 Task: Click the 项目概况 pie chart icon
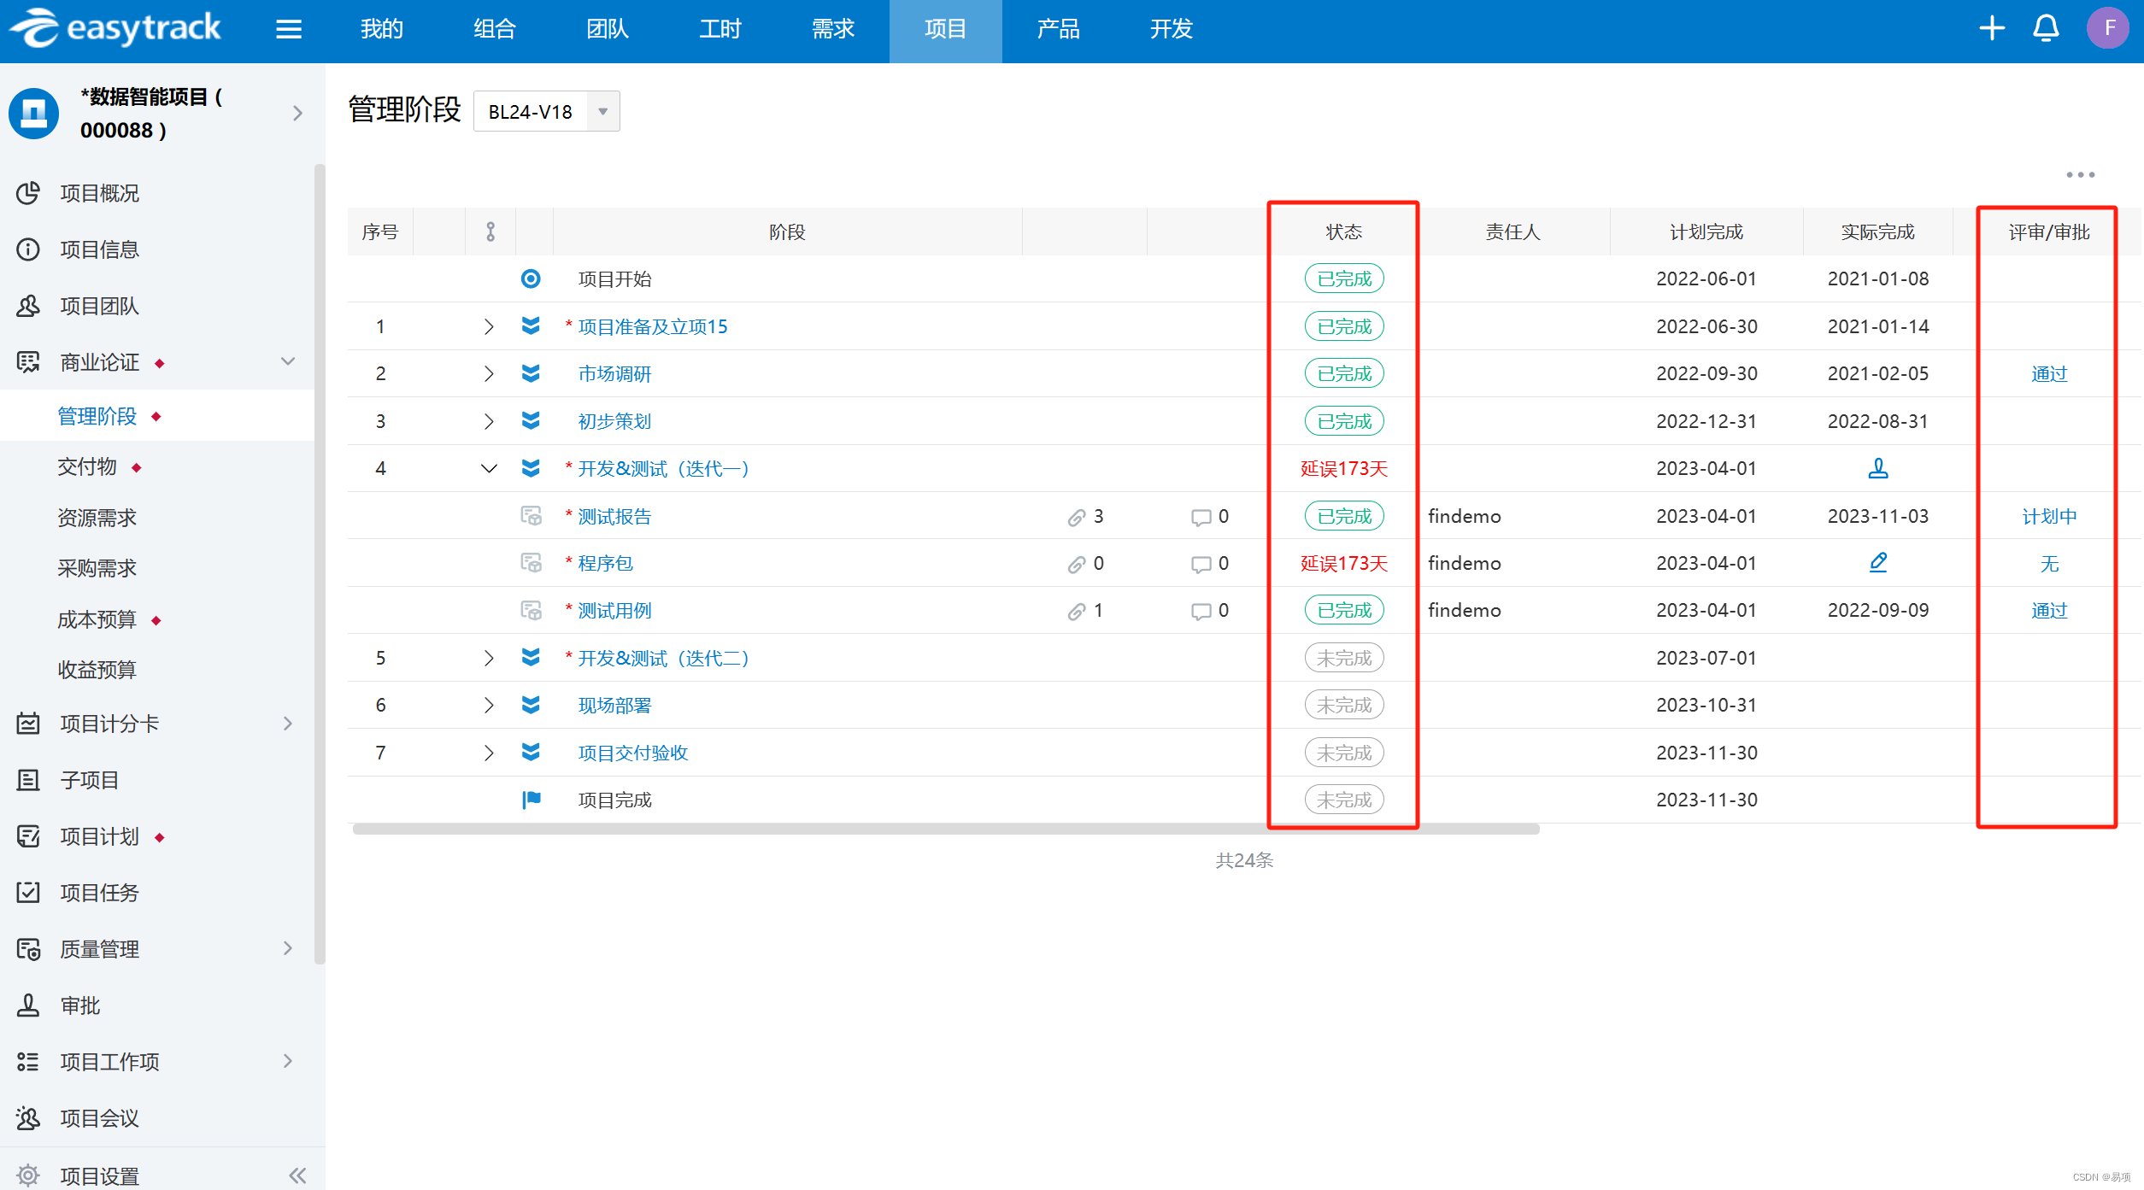coord(28,193)
